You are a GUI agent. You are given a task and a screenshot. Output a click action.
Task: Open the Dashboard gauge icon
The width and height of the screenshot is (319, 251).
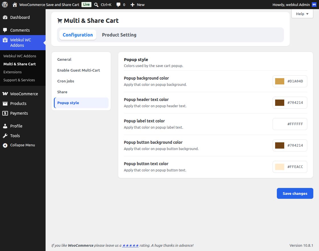tap(5, 17)
